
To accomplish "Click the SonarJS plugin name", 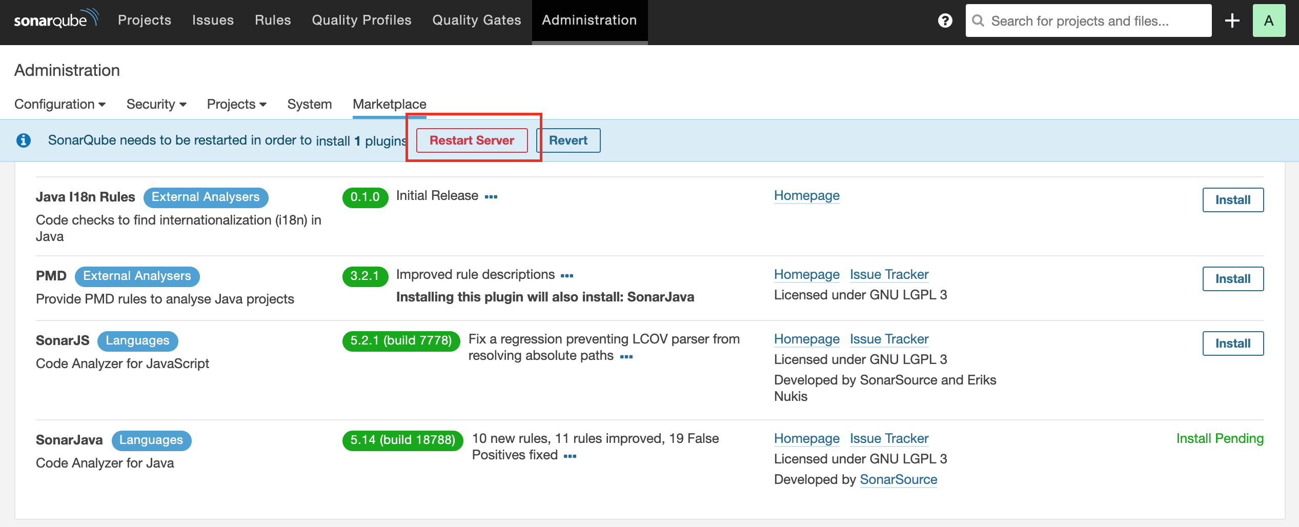I will (x=63, y=341).
